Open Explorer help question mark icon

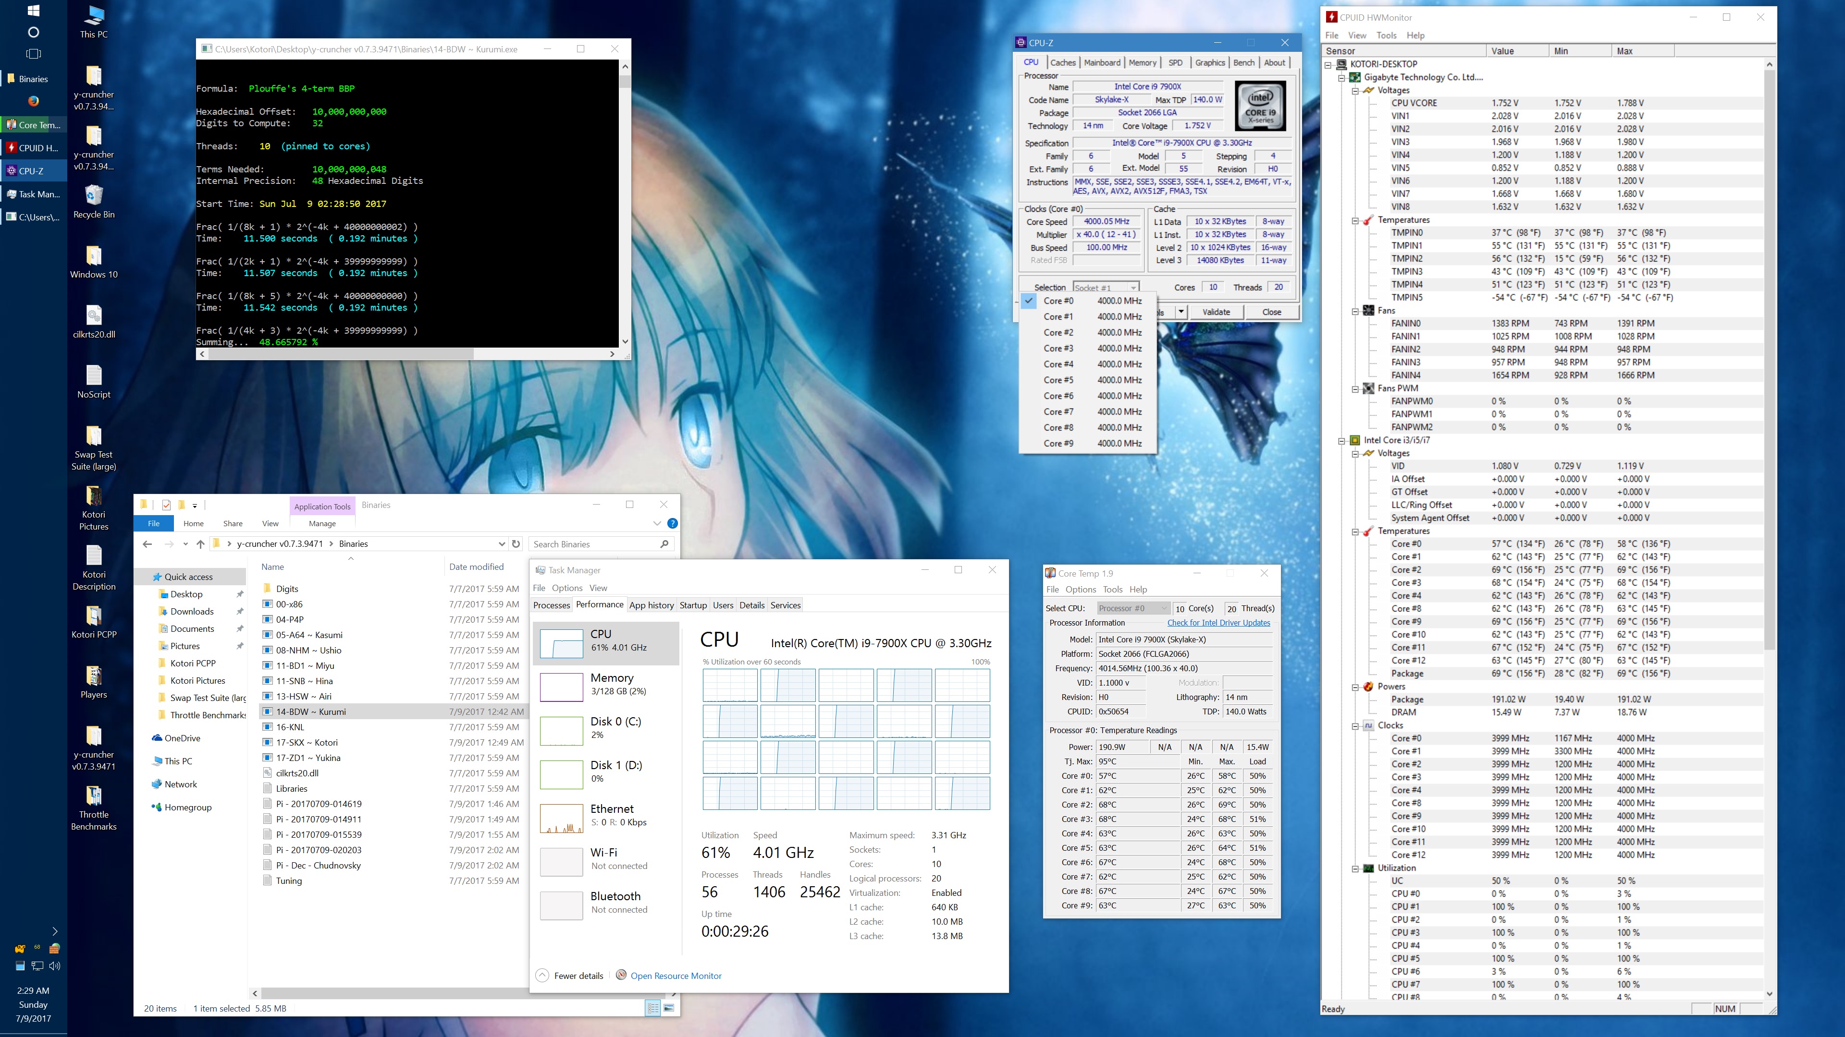coord(672,524)
